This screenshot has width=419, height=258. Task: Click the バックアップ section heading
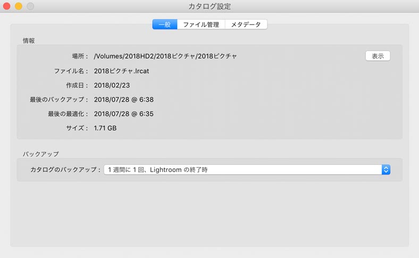(x=40, y=154)
